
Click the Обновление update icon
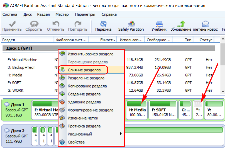(181, 26)
